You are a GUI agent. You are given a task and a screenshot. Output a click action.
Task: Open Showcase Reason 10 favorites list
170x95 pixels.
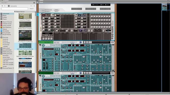8,68
